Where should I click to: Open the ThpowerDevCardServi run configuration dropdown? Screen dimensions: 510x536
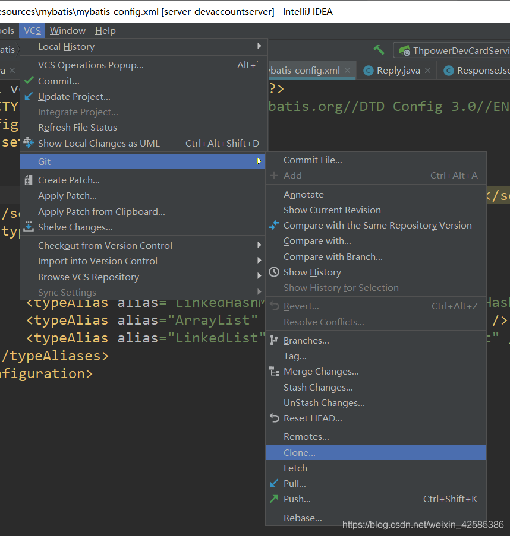pos(452,50)
